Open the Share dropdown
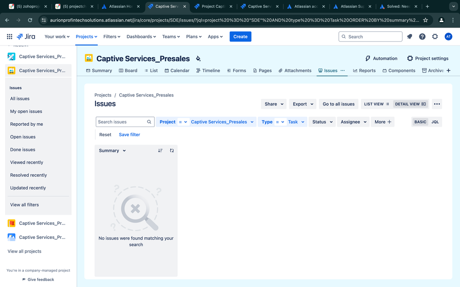460x287 pixels. [x=274, y=104]
